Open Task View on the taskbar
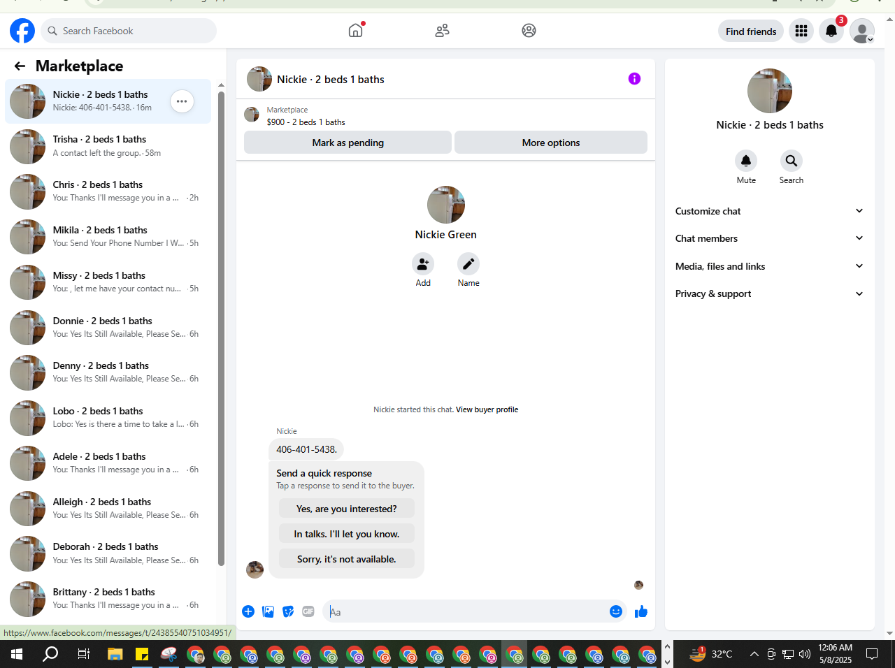 [83, 654]
